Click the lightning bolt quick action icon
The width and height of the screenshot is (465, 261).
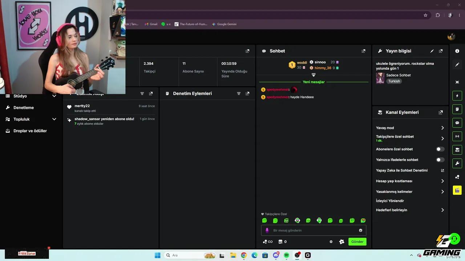point(457,96)
